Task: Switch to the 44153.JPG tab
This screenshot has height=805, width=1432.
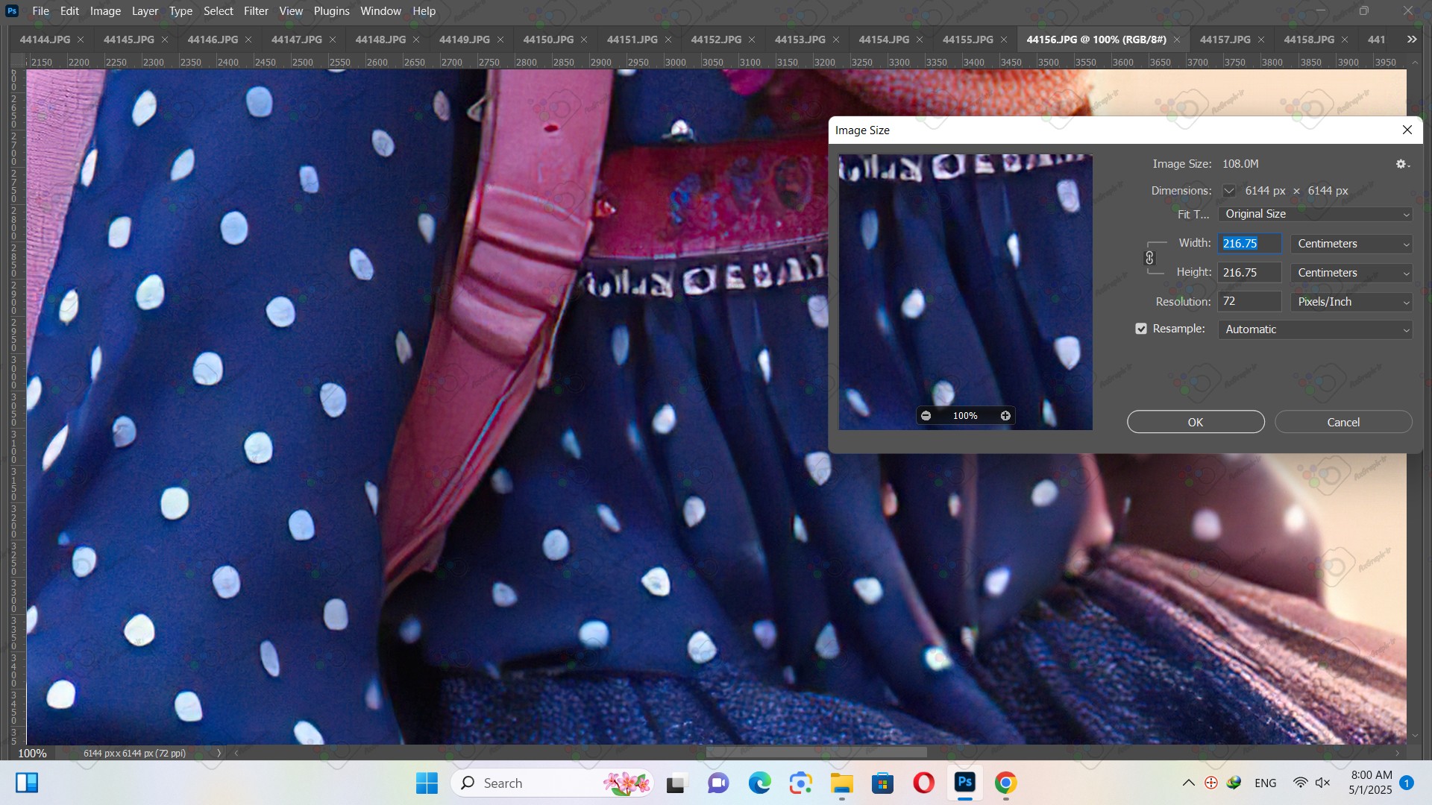Action: pyautogui.click(x=800, y=40)
